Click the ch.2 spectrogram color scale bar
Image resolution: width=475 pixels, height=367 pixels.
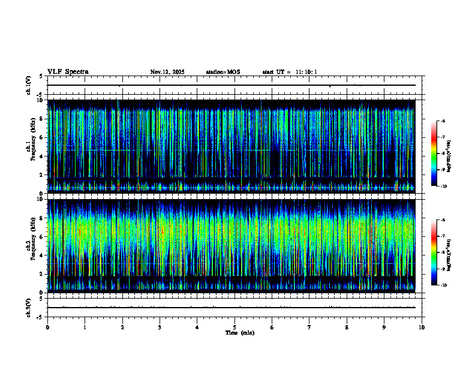pos(434,252)
